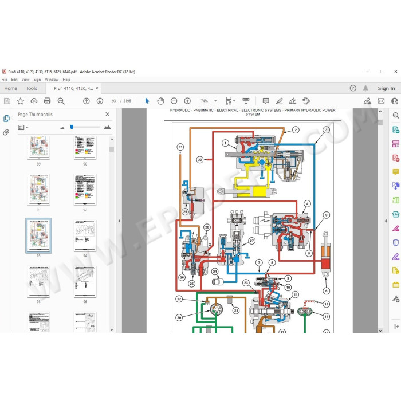401x401 pixels.
Task: Open the Window menu
Action: point(52,80)
